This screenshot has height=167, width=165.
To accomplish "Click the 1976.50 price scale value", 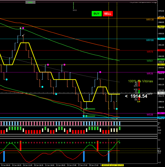I will [161, 11].
